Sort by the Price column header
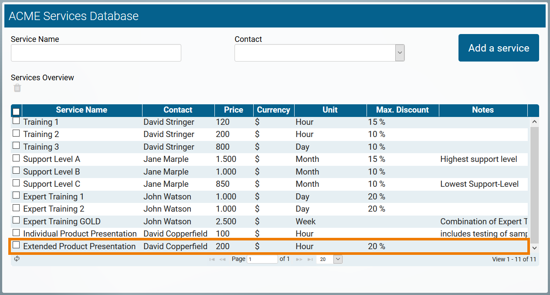 point(234,110)
